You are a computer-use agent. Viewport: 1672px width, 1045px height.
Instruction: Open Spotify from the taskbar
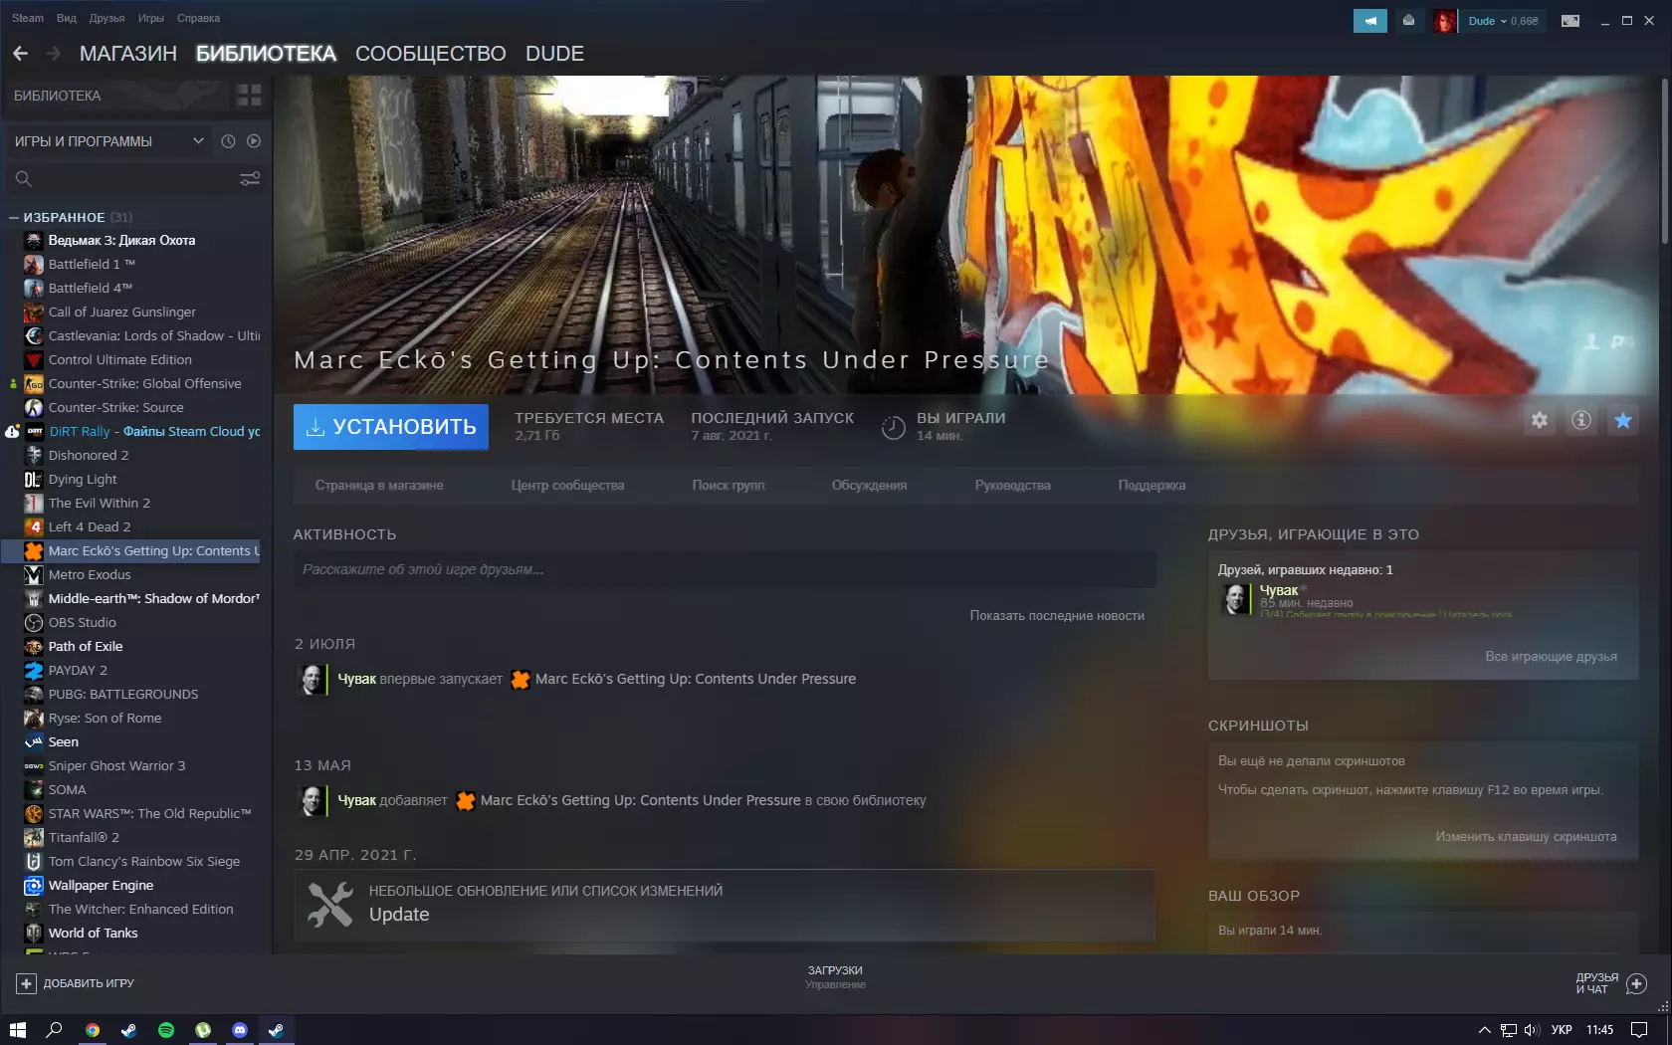click(166, 1030)
